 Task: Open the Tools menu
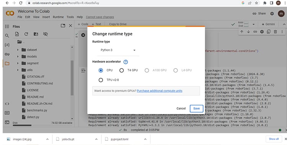[70, 17]
